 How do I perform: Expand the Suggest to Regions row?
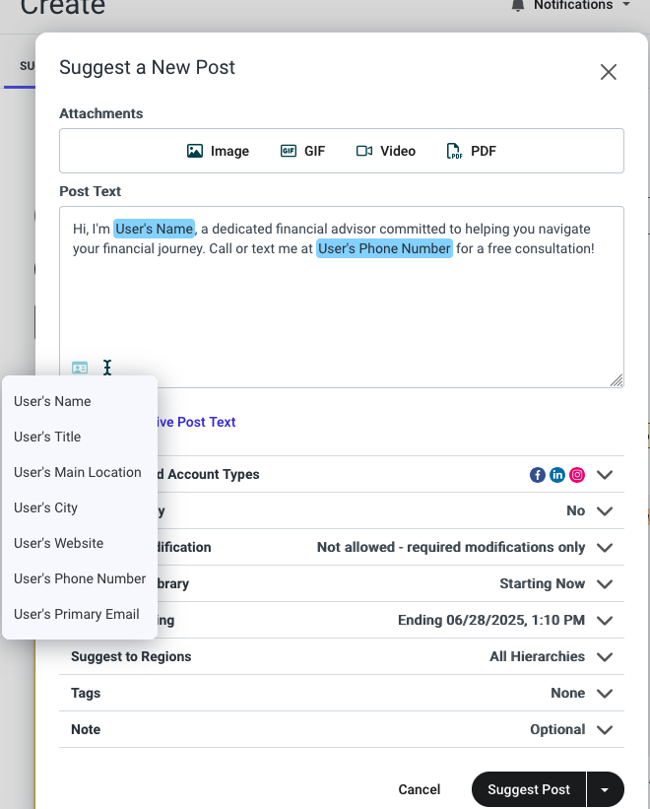(342, 656)
